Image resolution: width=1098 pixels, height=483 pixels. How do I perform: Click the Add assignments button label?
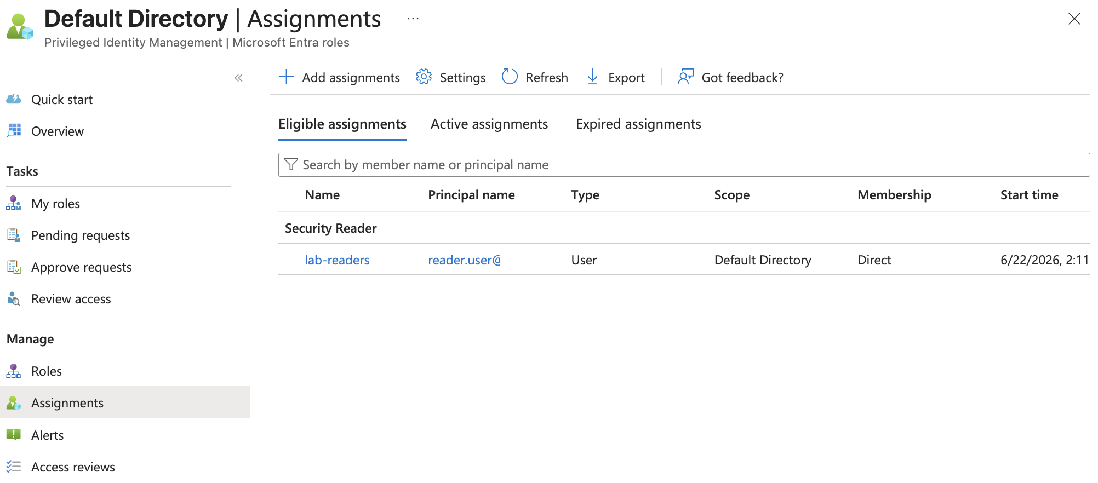(x=351, y=78)
